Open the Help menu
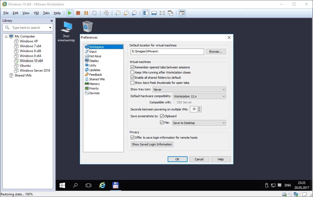313x197 pixels. pos(57,13)
